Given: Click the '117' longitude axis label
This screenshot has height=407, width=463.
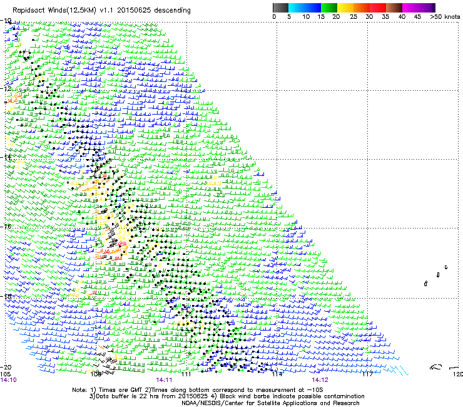Looking at the screenshot, I should pyautogui.click(x=367, y=374).
